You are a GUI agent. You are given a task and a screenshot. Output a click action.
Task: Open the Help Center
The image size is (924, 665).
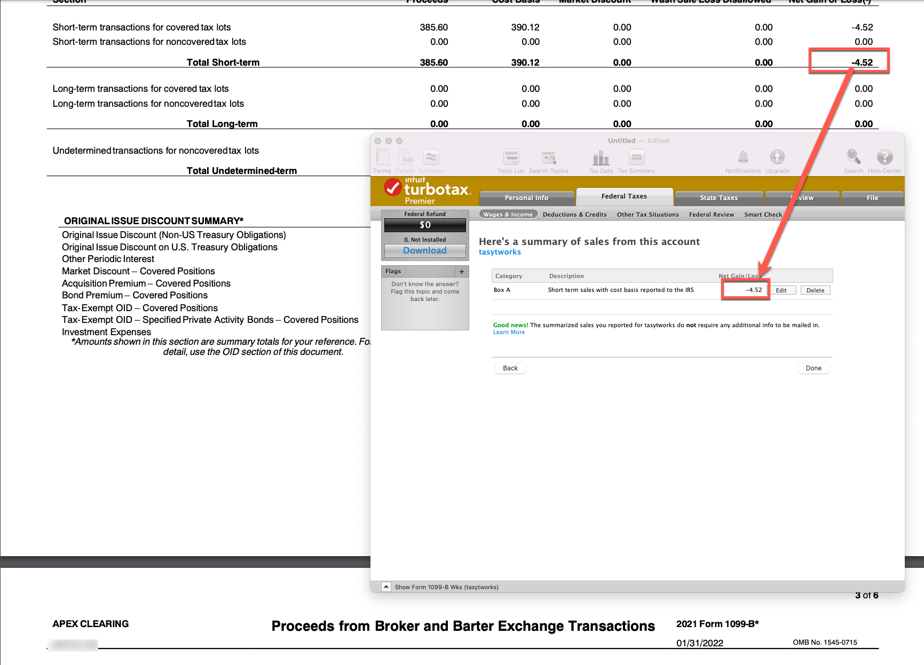[x=884, y=160]
